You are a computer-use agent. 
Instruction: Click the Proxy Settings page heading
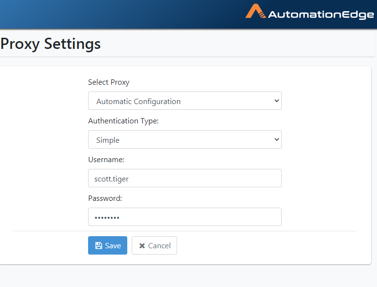tap(50, 44)
